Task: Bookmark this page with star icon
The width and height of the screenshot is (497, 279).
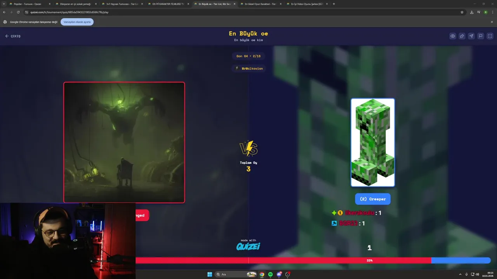Action: 462,12
